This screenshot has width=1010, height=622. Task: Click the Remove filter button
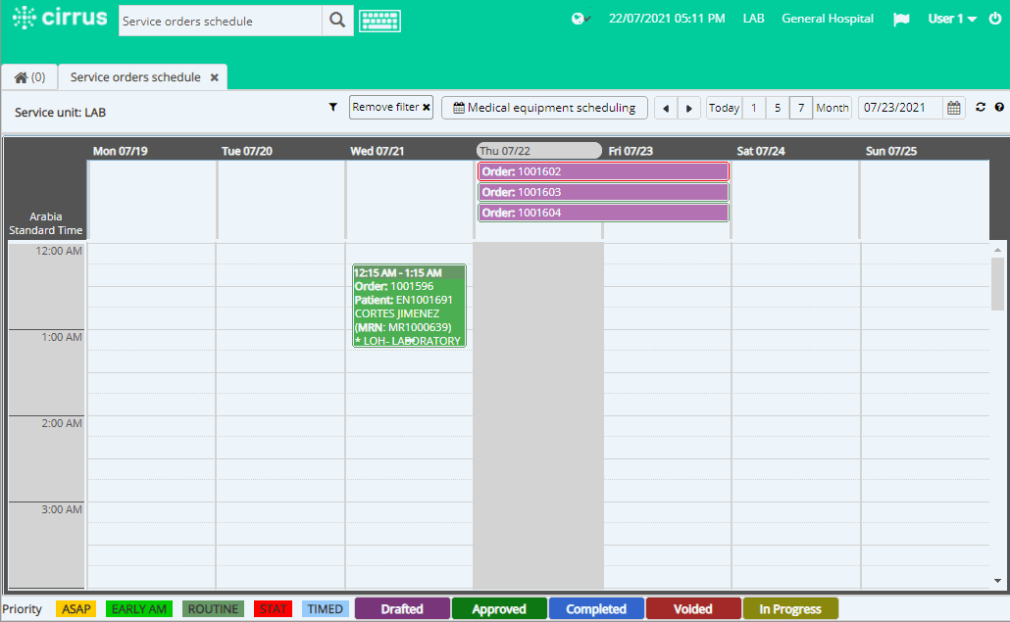click(x=390, y=107)
